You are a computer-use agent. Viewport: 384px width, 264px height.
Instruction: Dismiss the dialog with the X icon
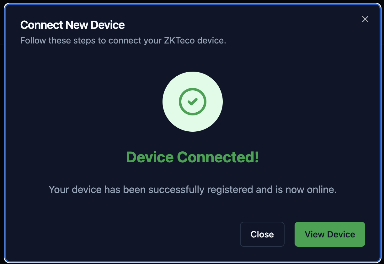(365, 19)
